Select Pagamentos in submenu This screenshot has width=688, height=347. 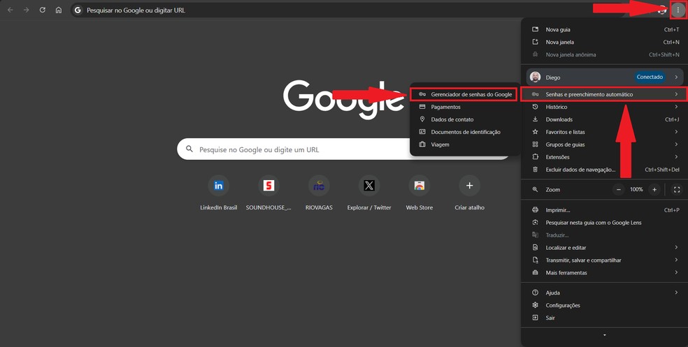pos(465,107)
